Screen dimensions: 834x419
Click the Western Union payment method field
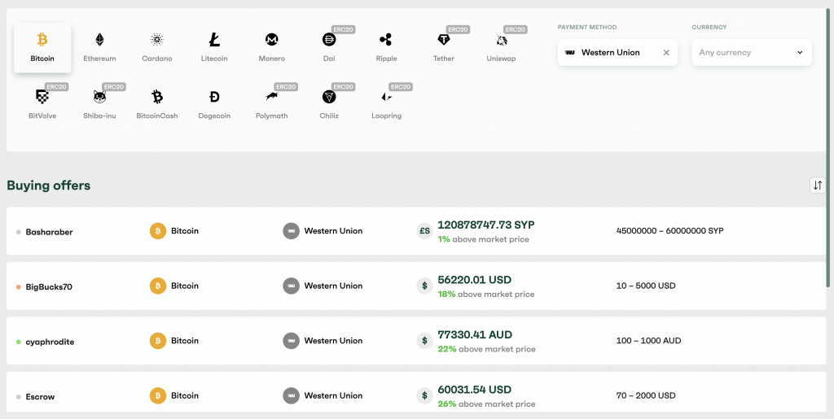click(609, 53)
